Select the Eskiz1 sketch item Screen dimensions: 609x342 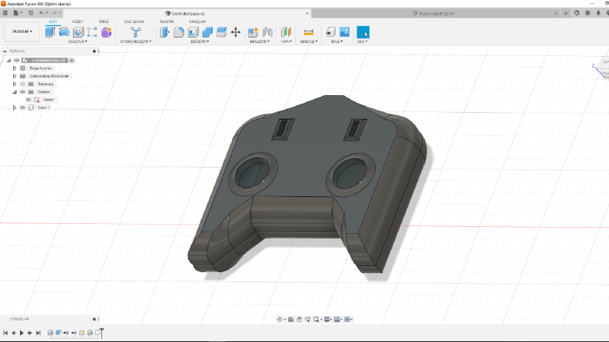(48, 100)
